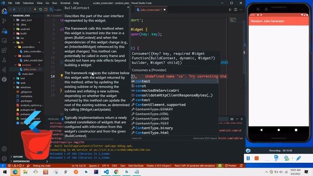Split the editor with the split icon
The width and height of the screenshot is (313, 176).
(236, 10)
